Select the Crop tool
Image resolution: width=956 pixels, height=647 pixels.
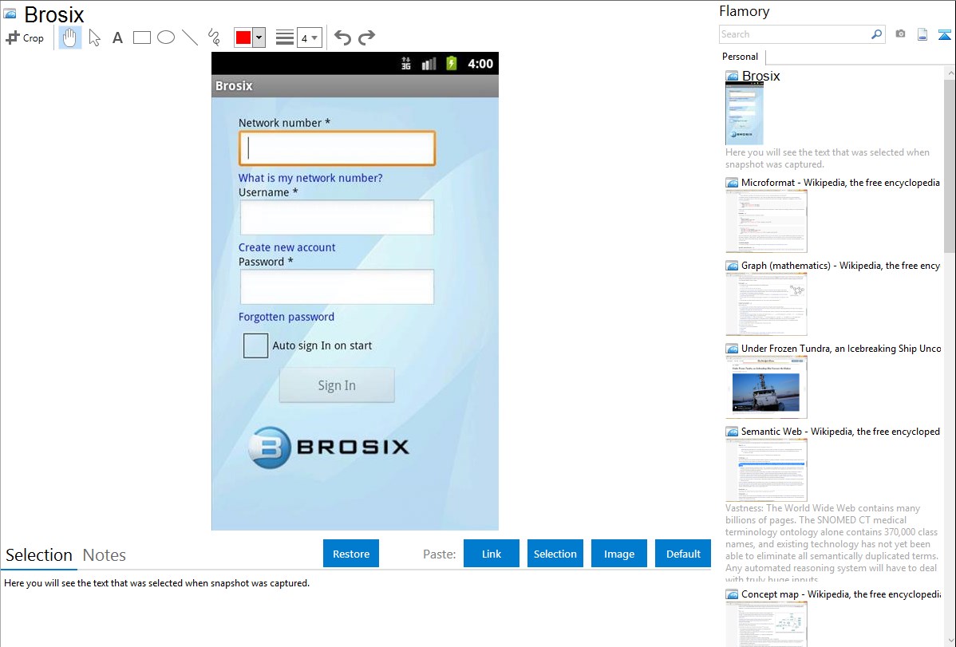[x=25, y=37]
